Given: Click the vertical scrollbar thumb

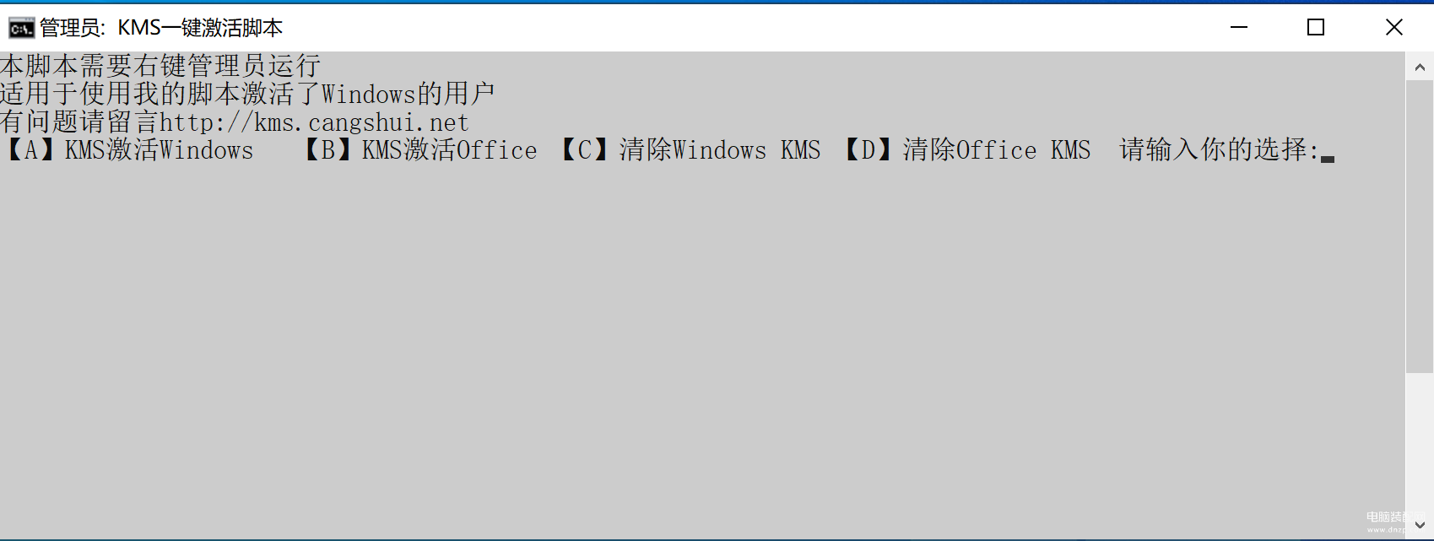Looking at the screenshot, I should pos(1420,226).
